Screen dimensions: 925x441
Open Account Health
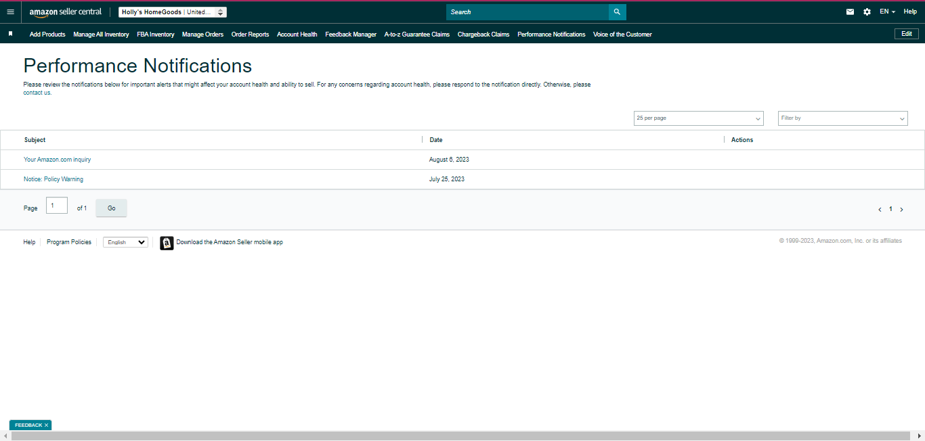pos(297,34)
